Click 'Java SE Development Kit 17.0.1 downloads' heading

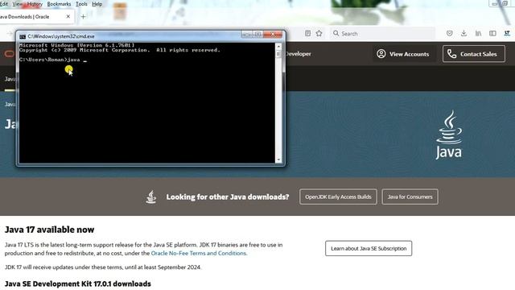point(78,284)
